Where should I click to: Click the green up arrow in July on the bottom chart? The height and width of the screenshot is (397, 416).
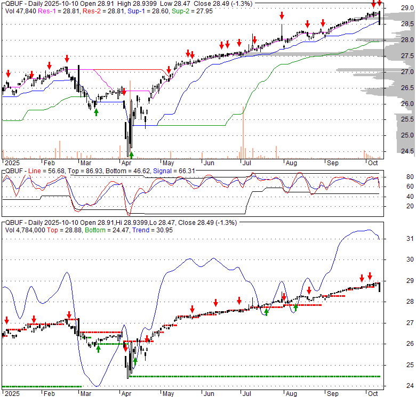point(266,312)
